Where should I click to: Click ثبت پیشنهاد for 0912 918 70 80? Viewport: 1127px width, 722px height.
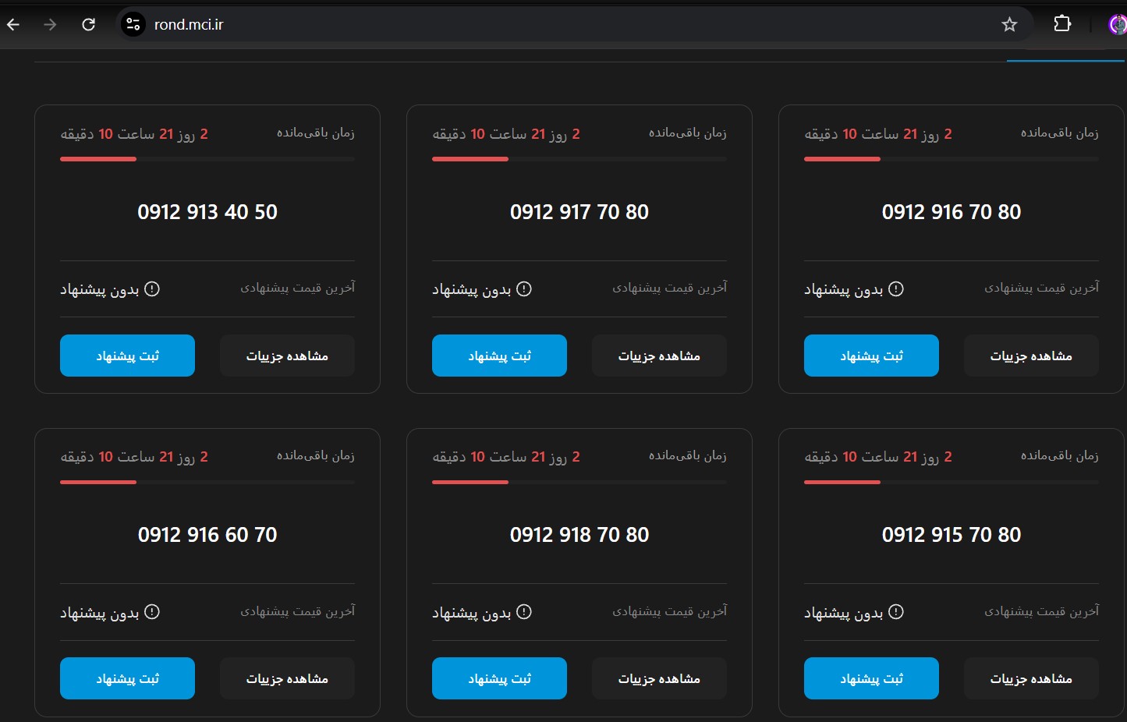coord(499,678)
